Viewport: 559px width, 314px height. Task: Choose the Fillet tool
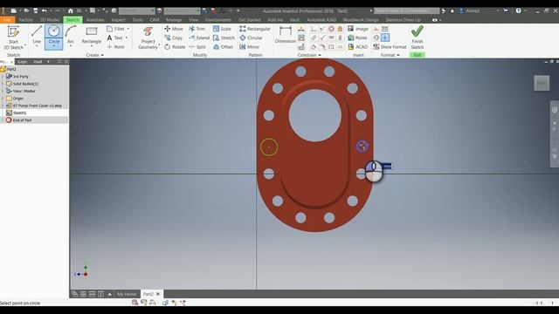click(x=116, y=29)
